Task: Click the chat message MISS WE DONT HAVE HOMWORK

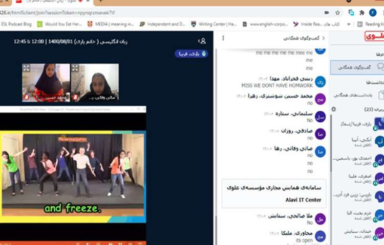Action: [276, 85]
